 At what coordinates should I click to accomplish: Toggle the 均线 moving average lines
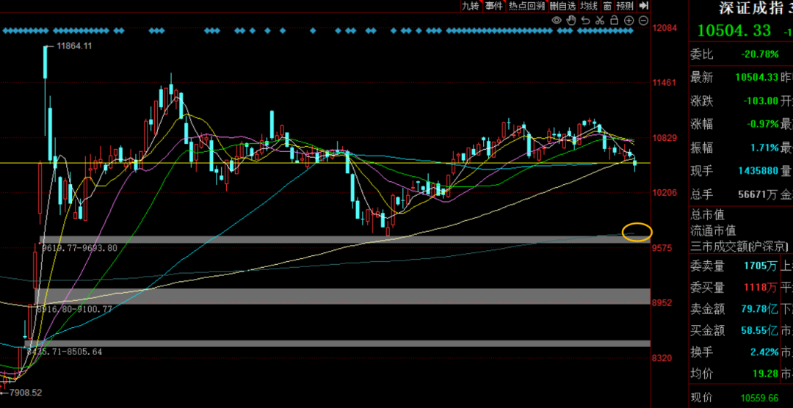590,6
